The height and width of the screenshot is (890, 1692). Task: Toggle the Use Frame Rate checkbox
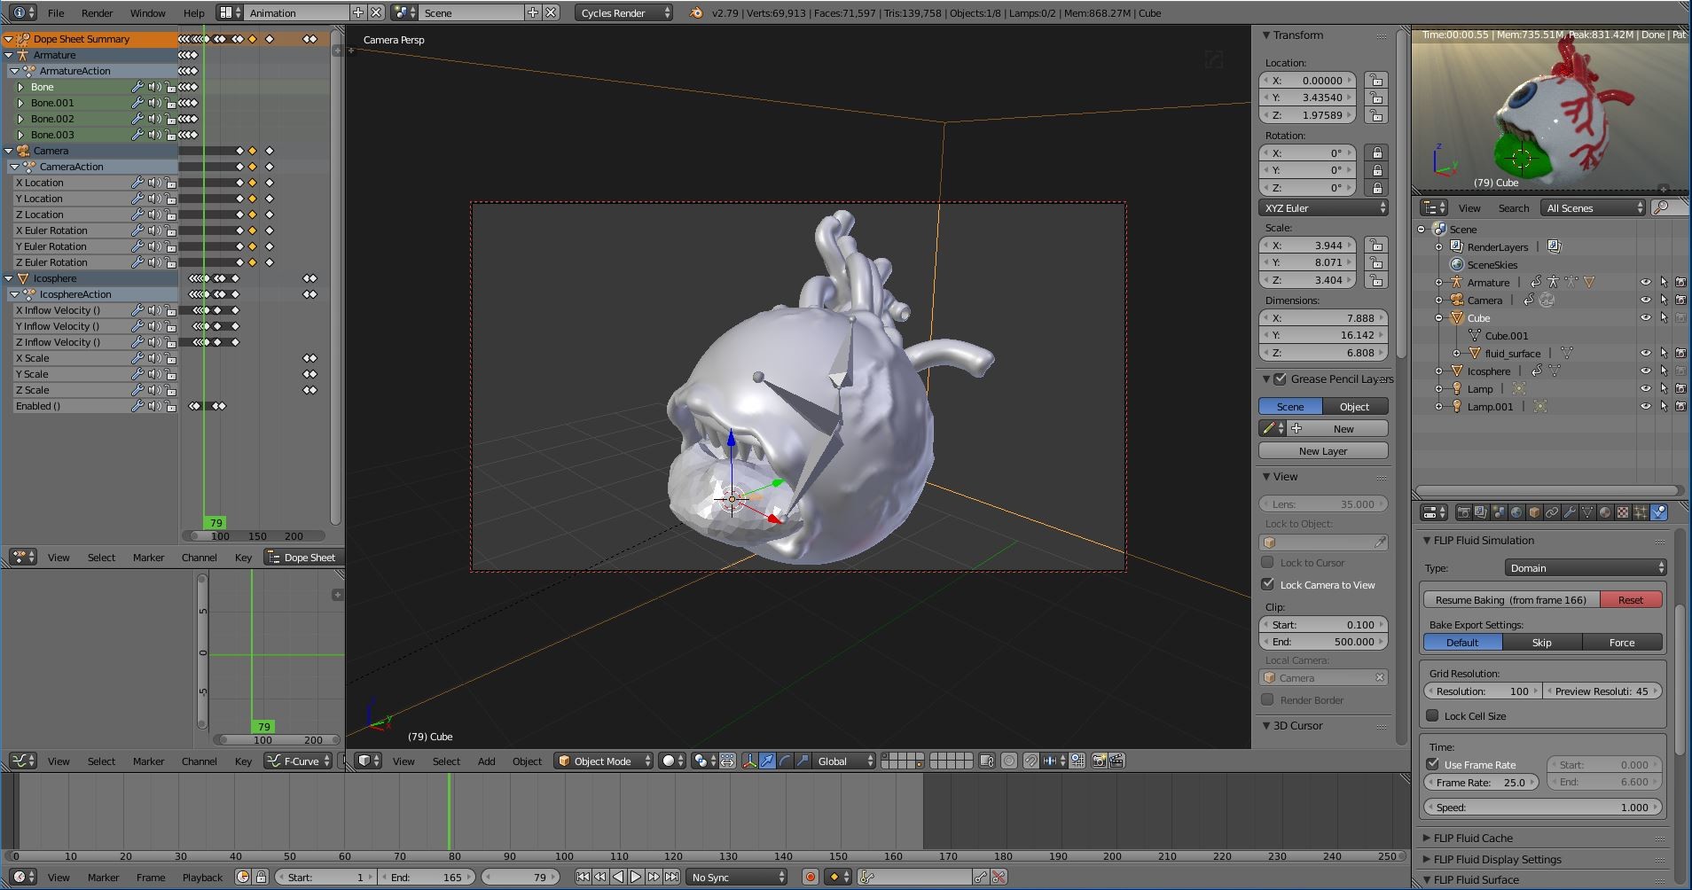[x=1432, y=764]
